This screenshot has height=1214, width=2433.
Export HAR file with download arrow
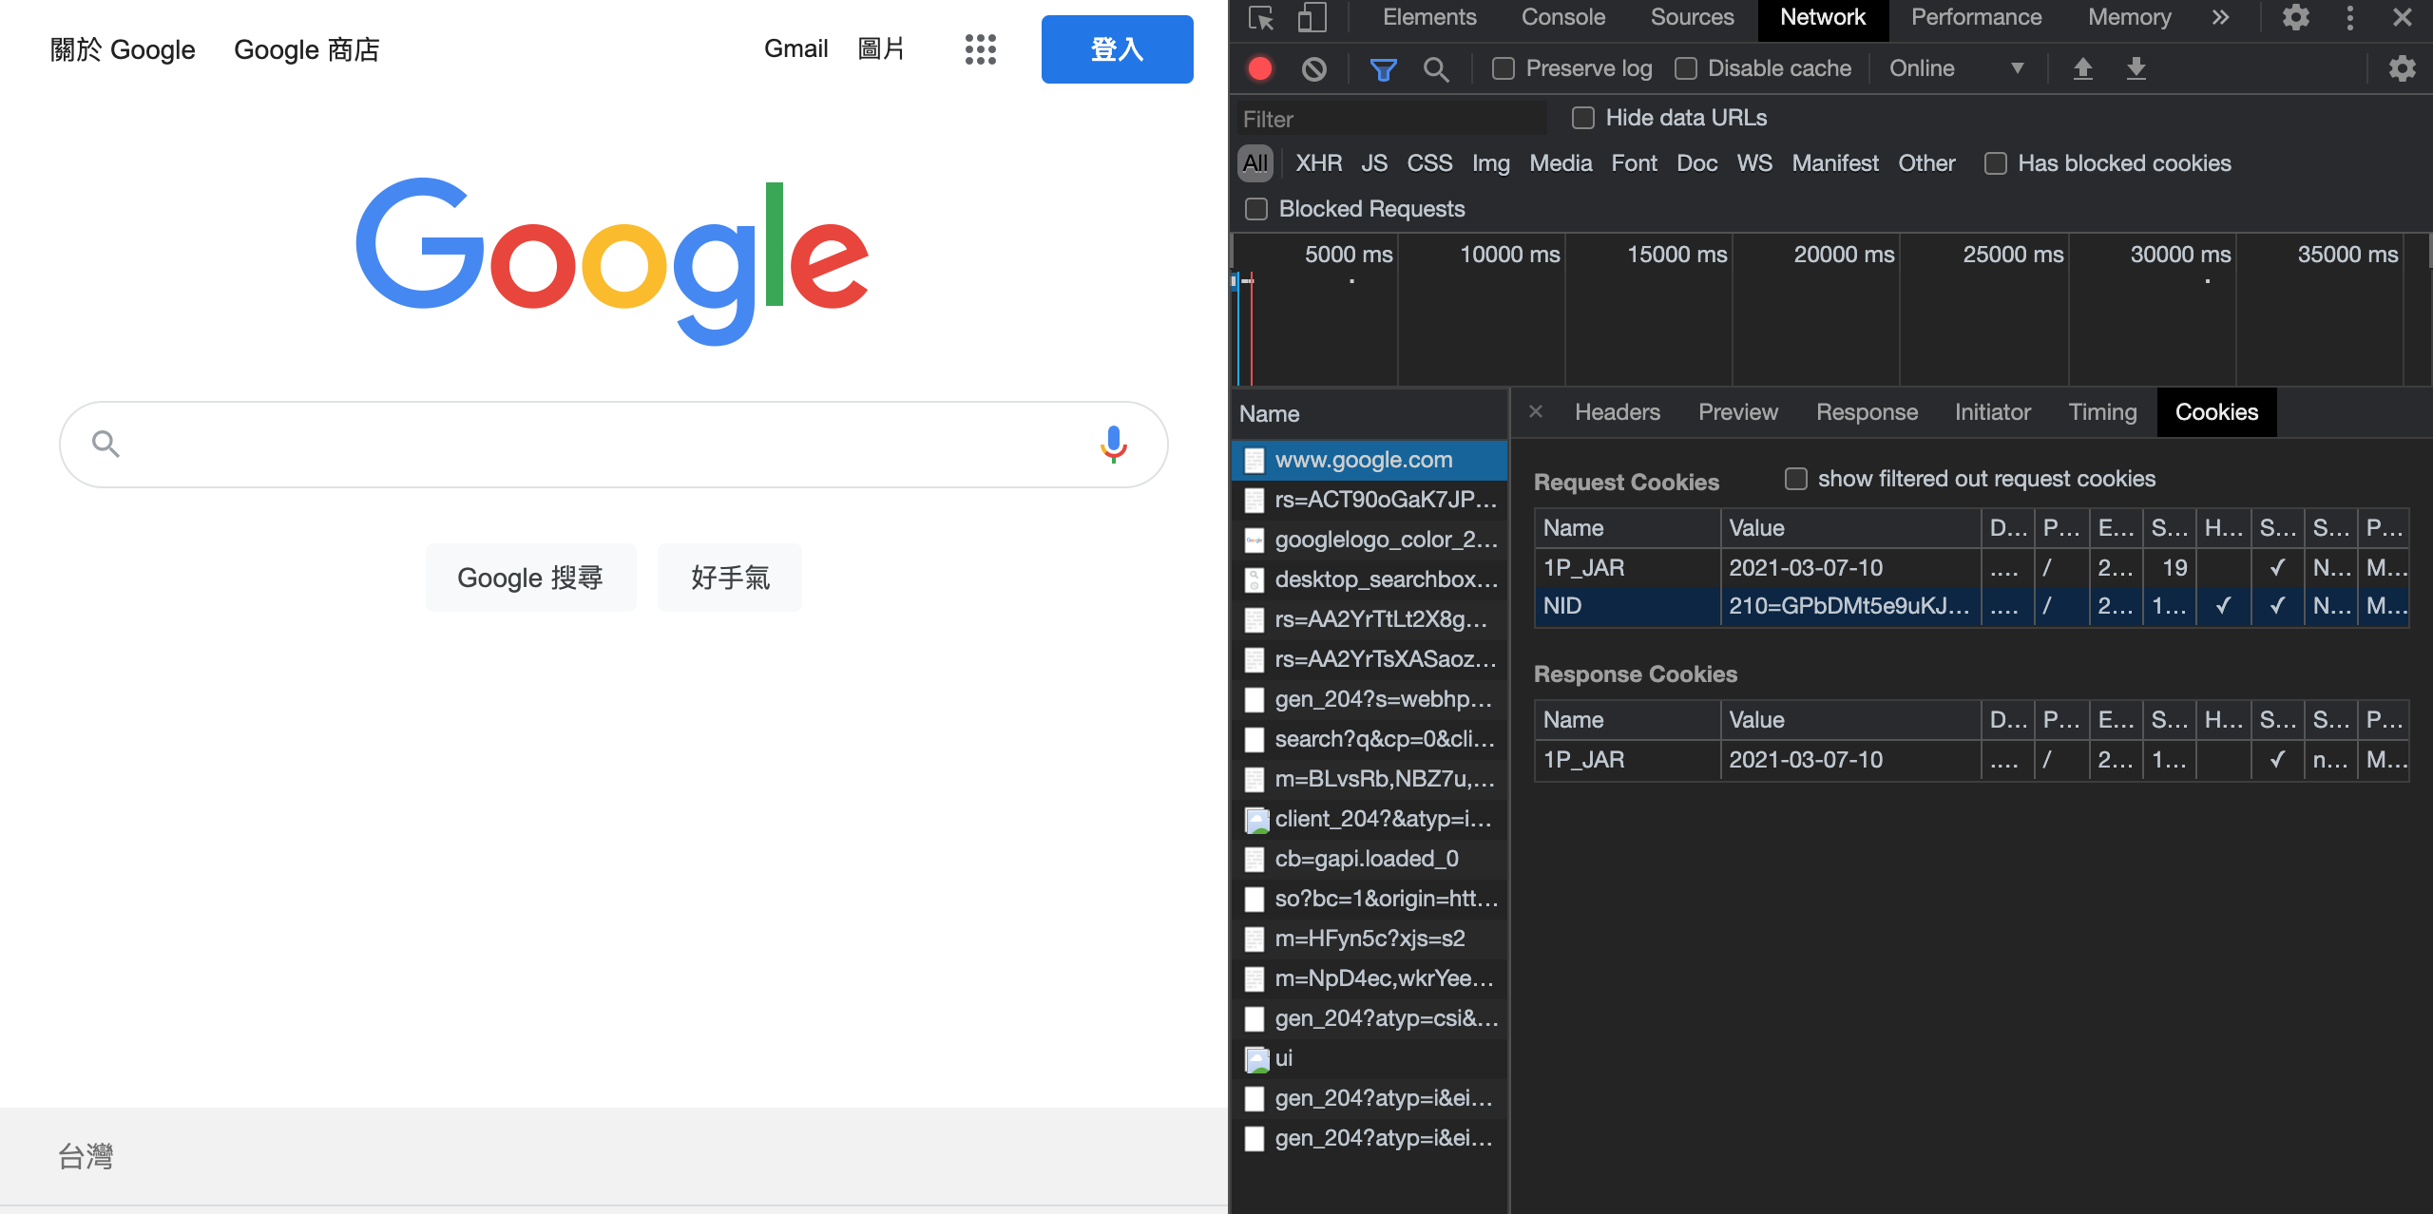click(2136, 68)
